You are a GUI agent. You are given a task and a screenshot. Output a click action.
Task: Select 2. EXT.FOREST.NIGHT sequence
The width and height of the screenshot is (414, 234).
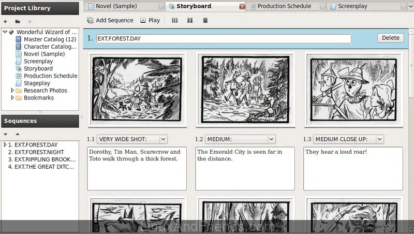pos(36,152)
